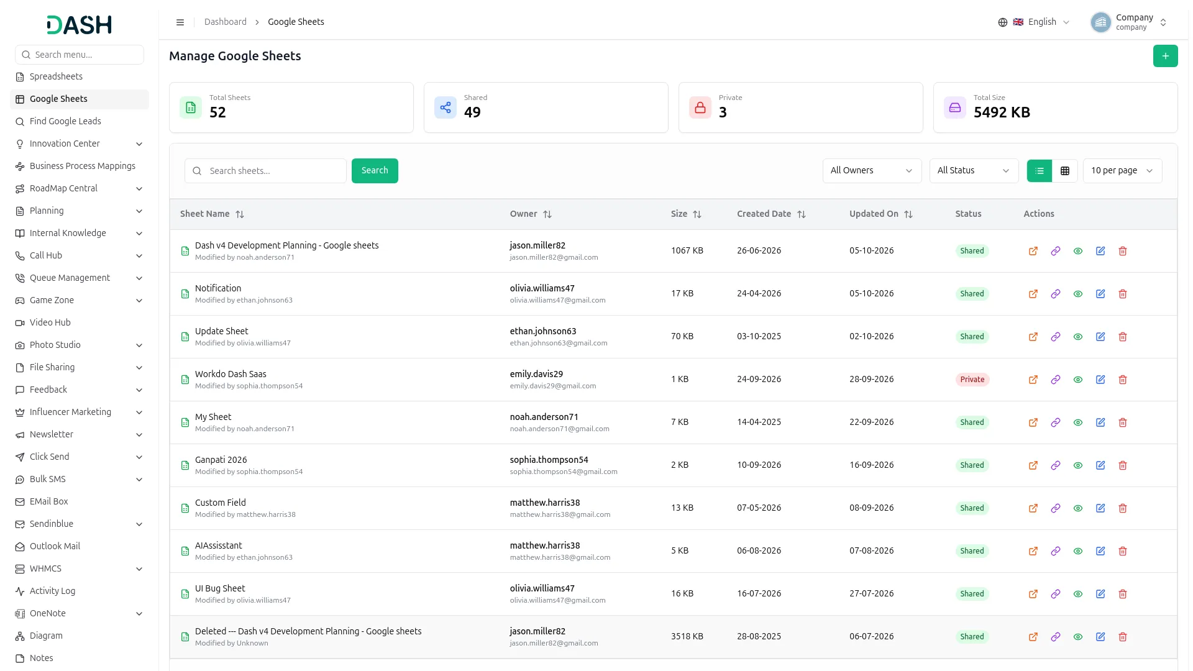The image size is (1193, 671).
Task: Go to Dashboard breadcrumb link
Action: click(x=226, y=22)
